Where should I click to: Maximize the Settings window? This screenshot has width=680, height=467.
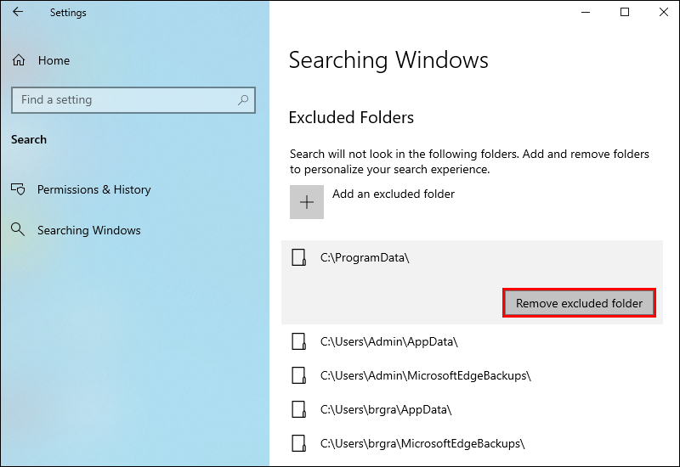pyautogui.click(x=625, y=13)
